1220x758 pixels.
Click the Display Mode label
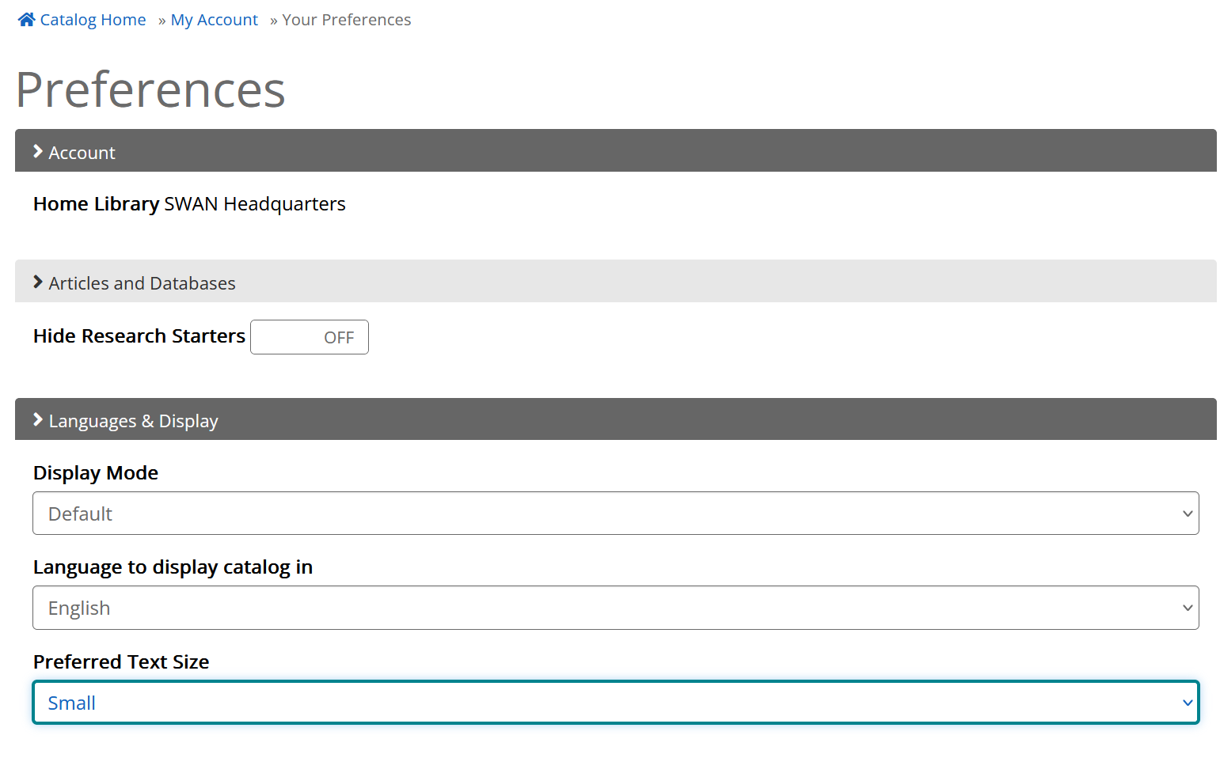click(96, 473)
